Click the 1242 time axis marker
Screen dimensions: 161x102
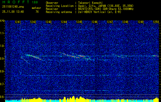[33, 22]
